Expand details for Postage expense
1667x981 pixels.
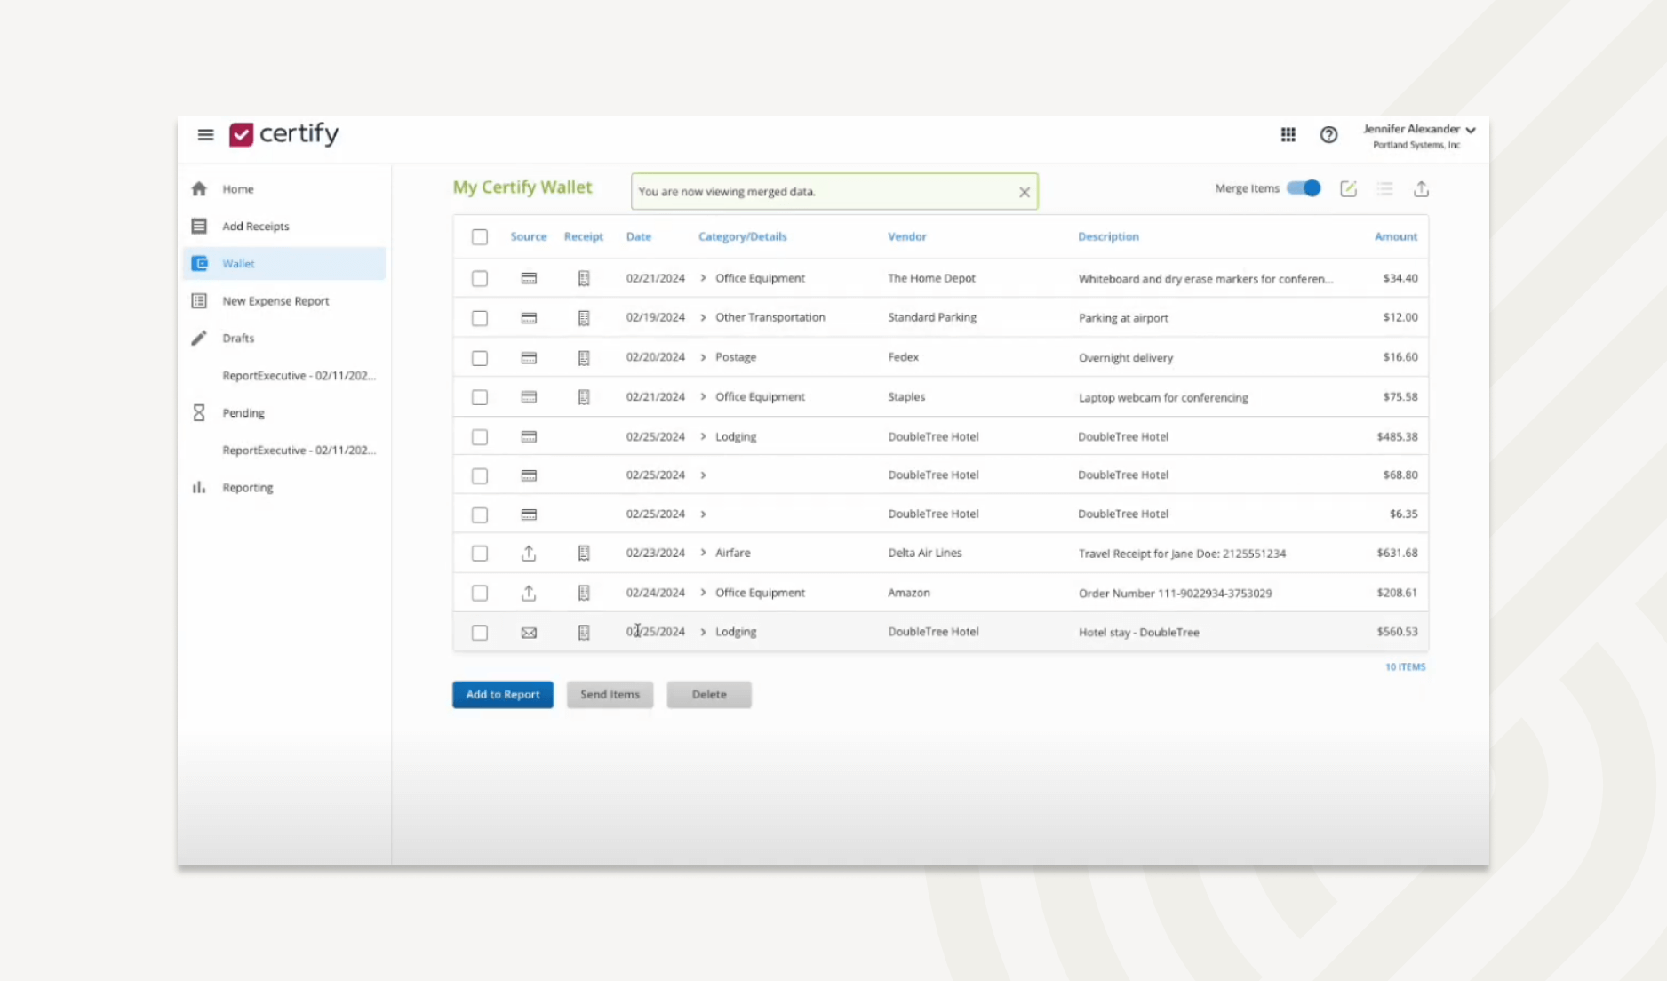(x=703, y=357)
